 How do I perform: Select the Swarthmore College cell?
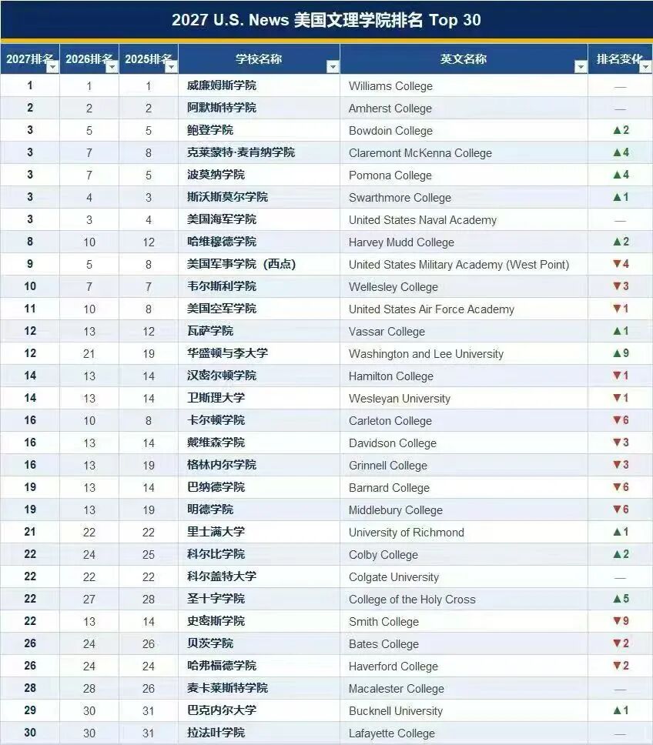pyautogui.click(x=464, y=198)
